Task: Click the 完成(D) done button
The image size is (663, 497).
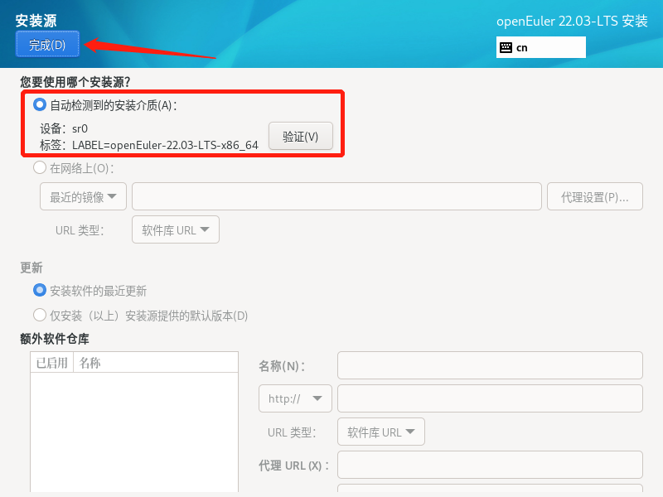Action: pos(47,44)
